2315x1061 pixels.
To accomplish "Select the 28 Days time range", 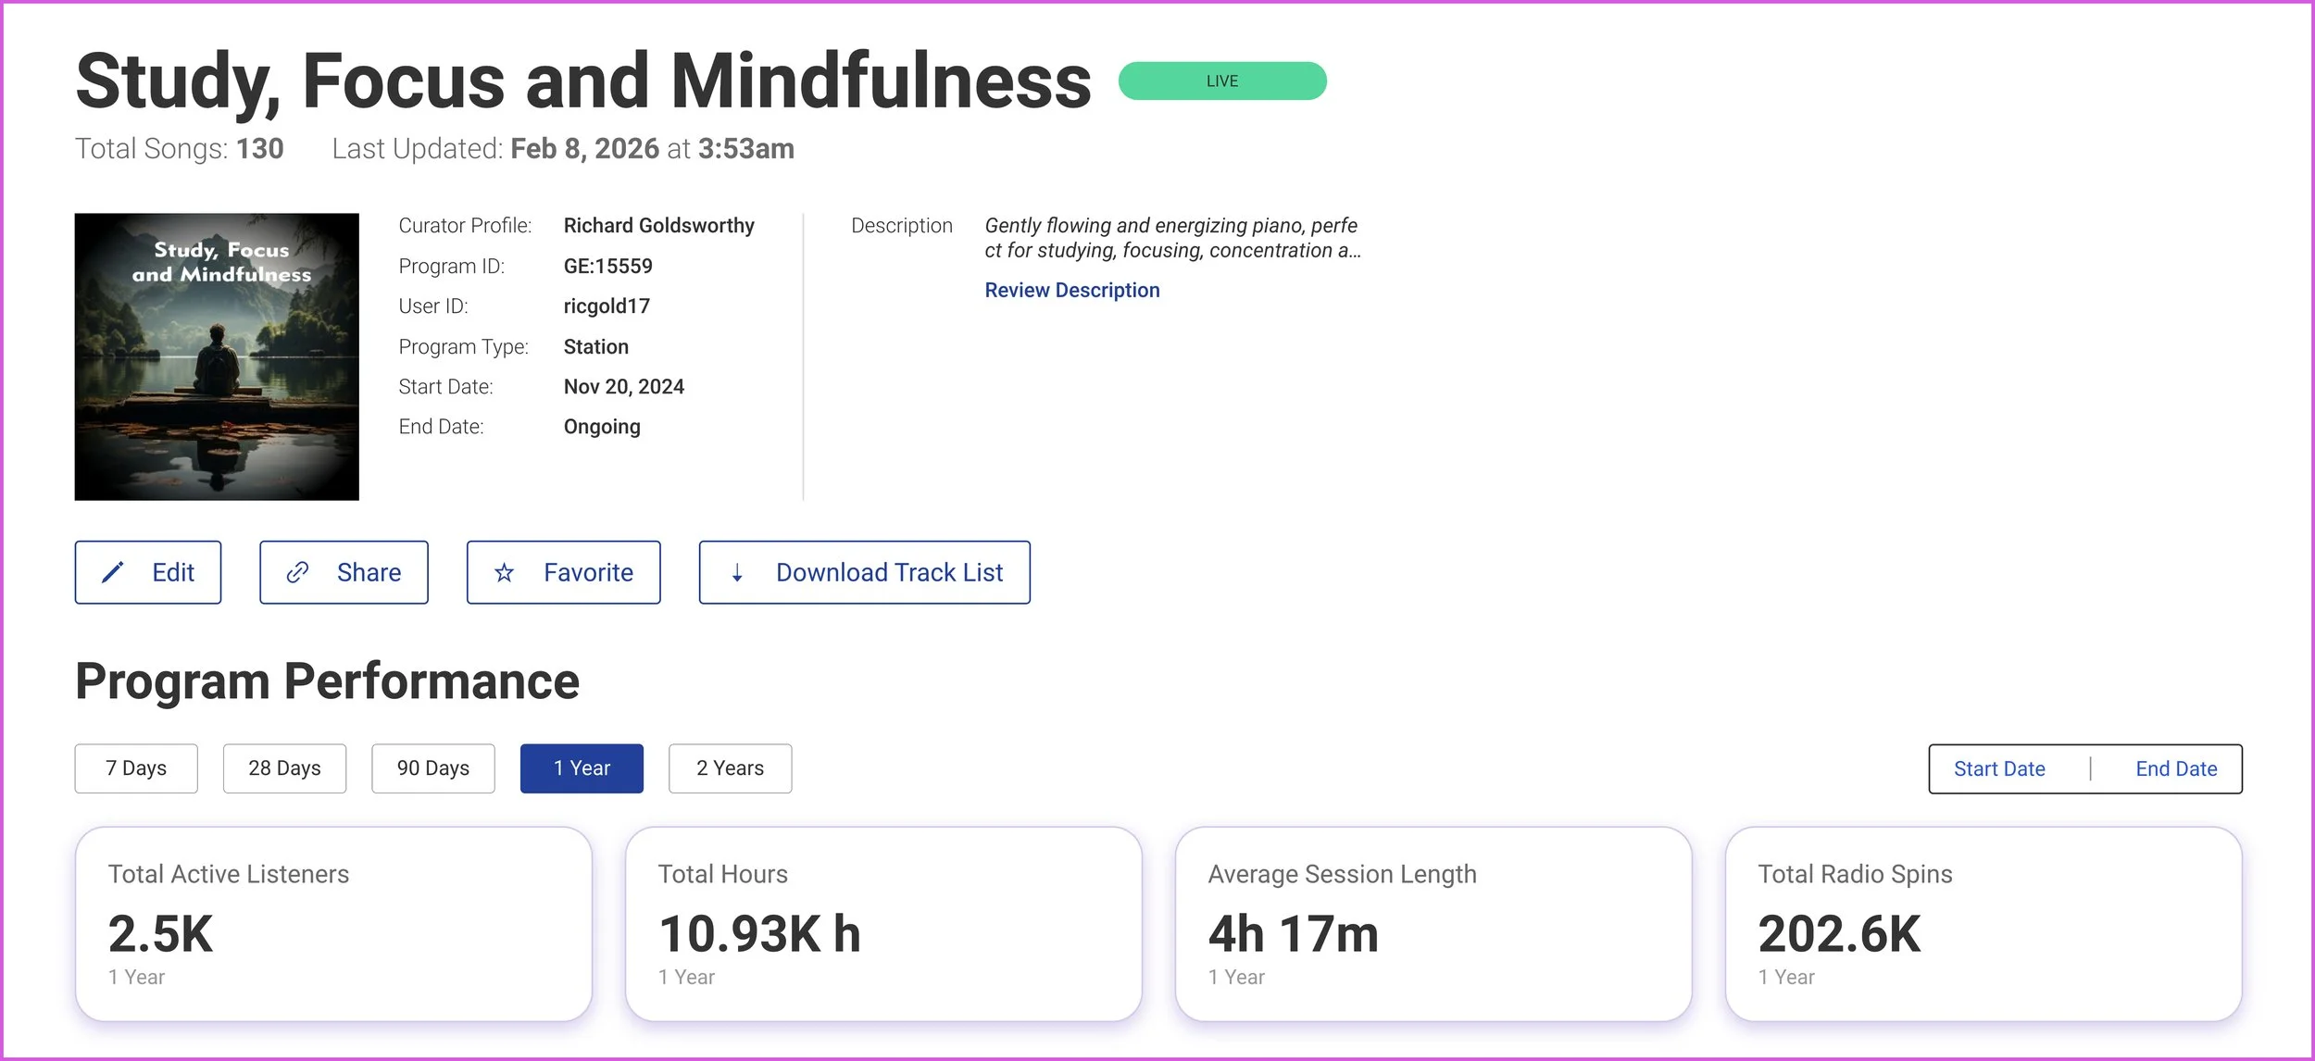I will point(284,768).
